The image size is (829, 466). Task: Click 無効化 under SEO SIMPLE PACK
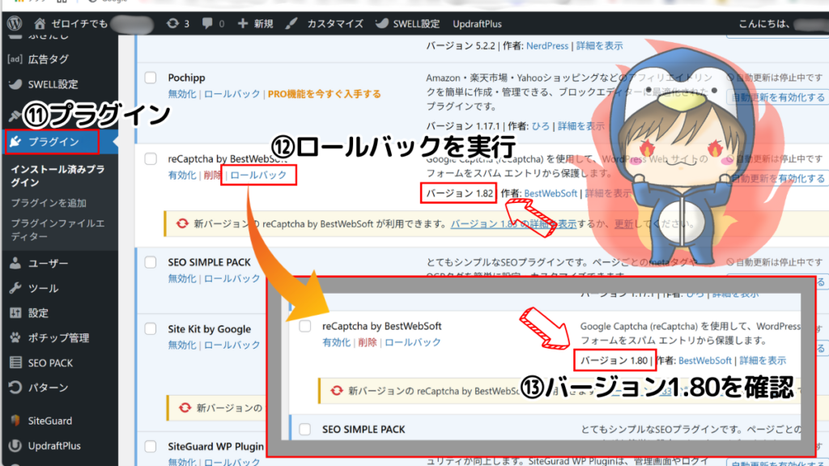click(x=182, y=278)
